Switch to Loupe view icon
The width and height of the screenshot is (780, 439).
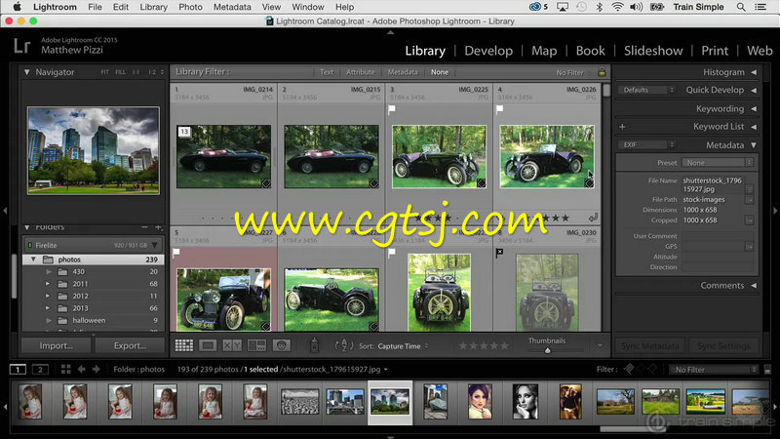coord(208,345)
